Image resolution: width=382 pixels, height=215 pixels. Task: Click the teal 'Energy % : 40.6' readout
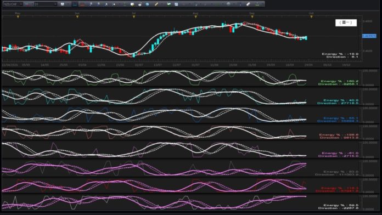pos(341,100)
